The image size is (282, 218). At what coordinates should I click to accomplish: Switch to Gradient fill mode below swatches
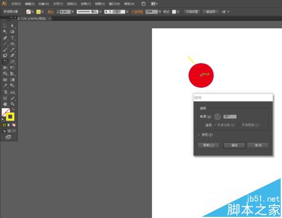[9, 125]
